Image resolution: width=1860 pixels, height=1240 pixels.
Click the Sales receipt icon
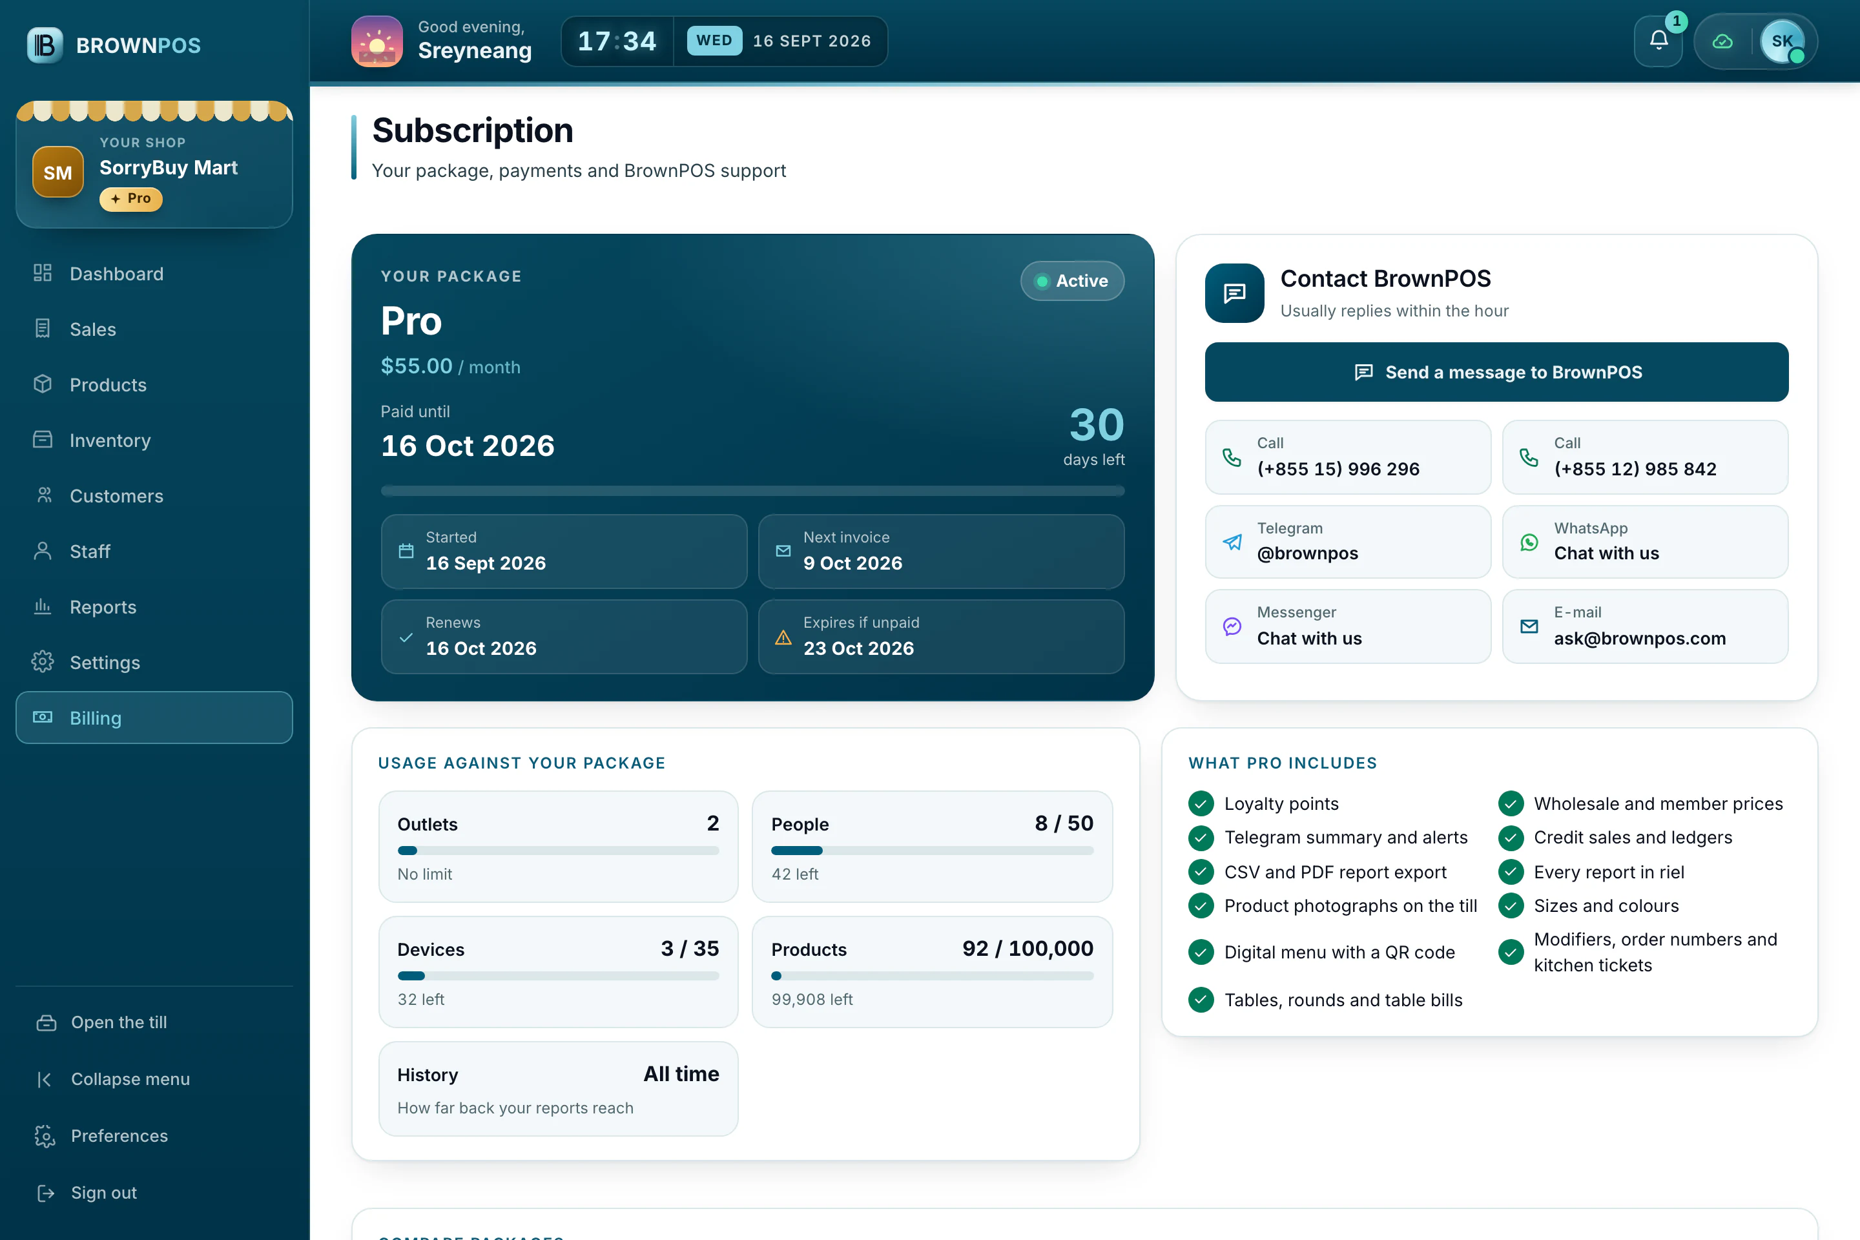[43, 329]
